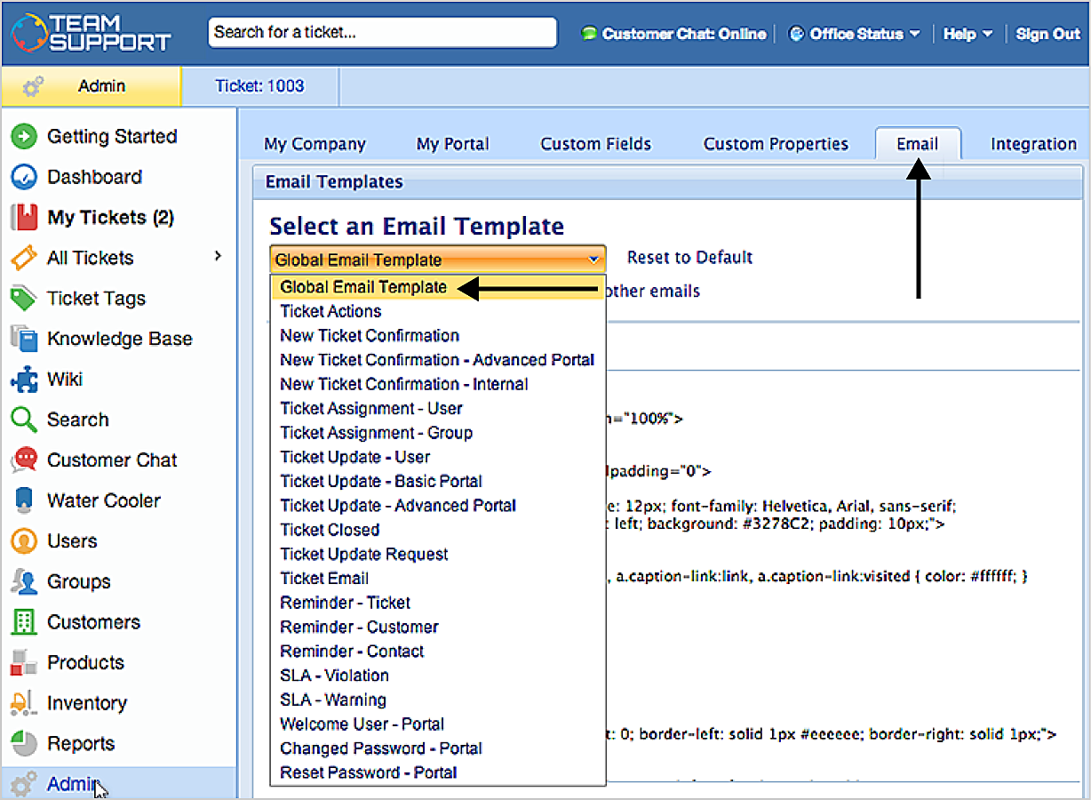This screenshot has height=800, width=1091.
Task: Click Customer Chat: Online link
Action: coord(684,34)
